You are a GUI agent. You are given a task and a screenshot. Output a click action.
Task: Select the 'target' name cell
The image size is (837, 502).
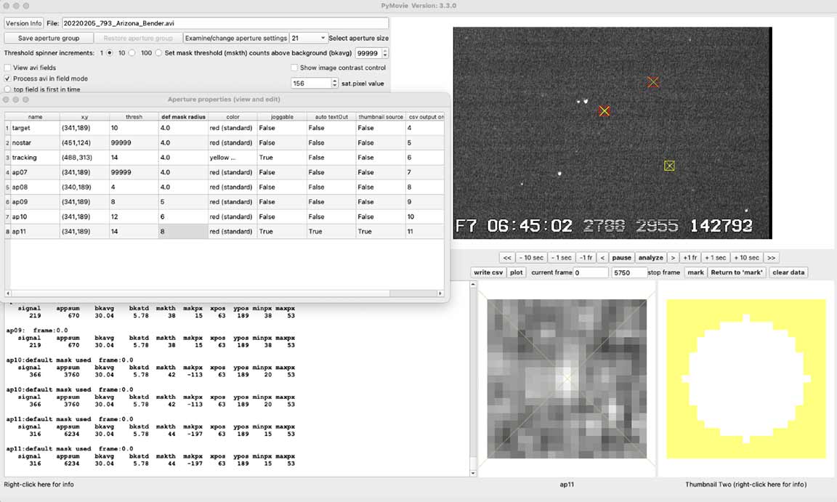tap(35, 128)
